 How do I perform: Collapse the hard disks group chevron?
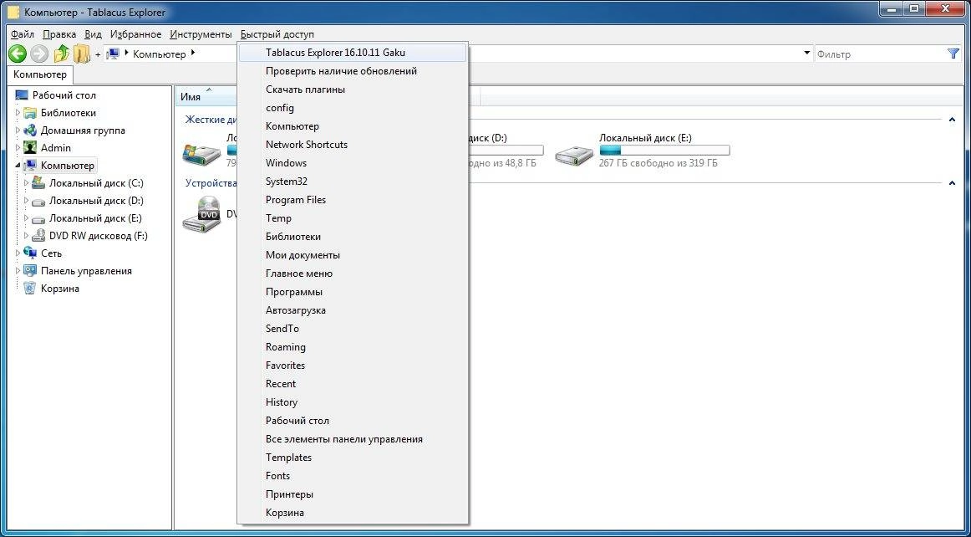[x=952, y=120]
